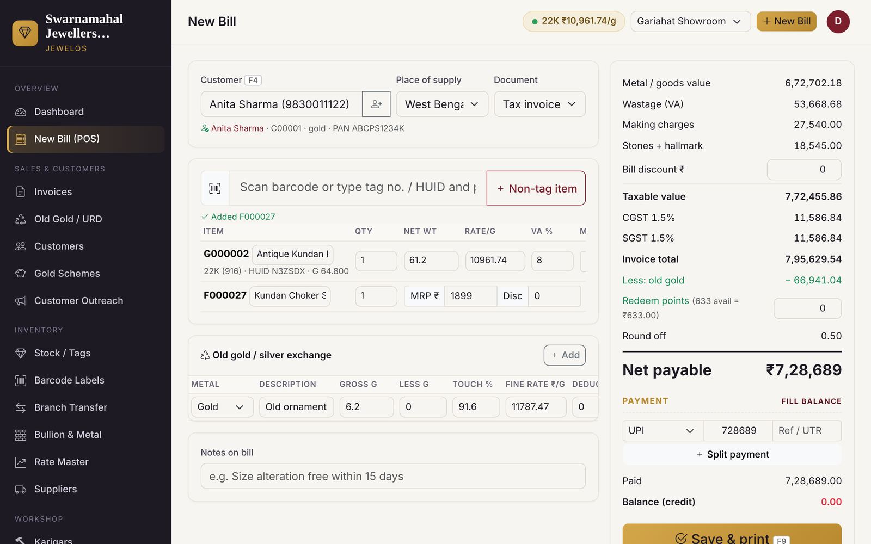This screenshot has height=544, width=871.
Task: Open Invoices from the sidebar
Action: (x=86, y=192)
